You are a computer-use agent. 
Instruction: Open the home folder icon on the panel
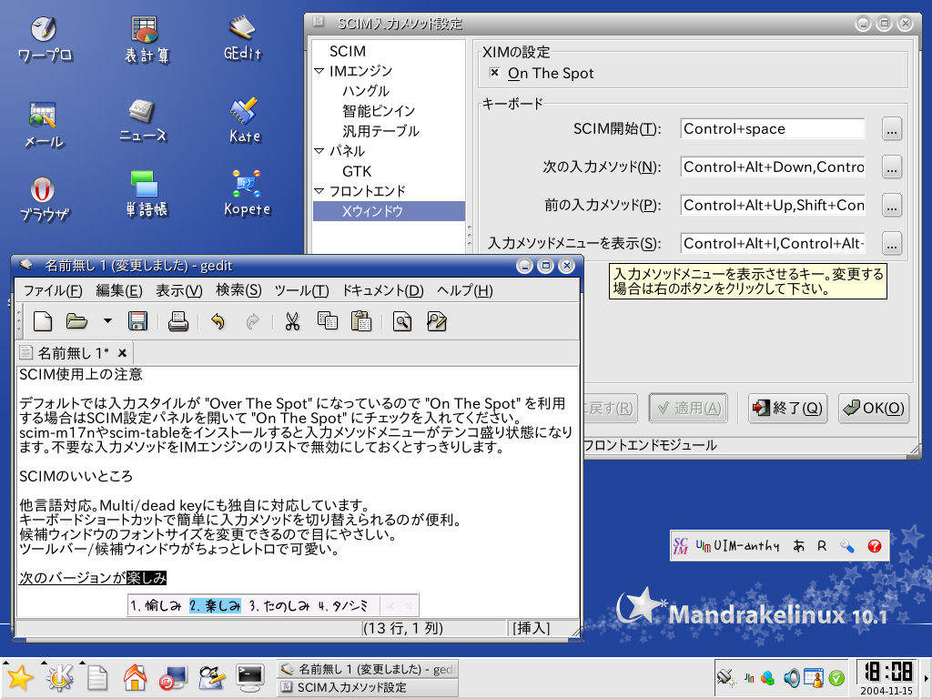click(135, 677)
